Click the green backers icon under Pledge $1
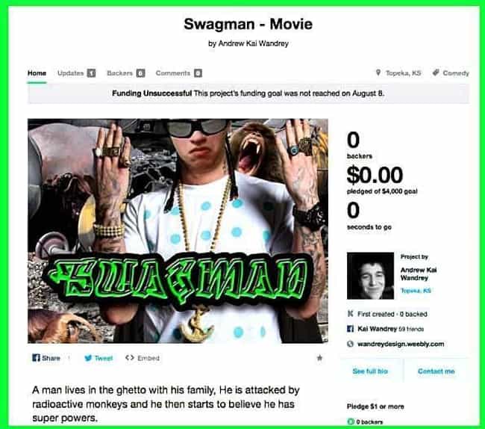Screen dimensions: 485x429 pyautogui.click(x=351, y=422)
